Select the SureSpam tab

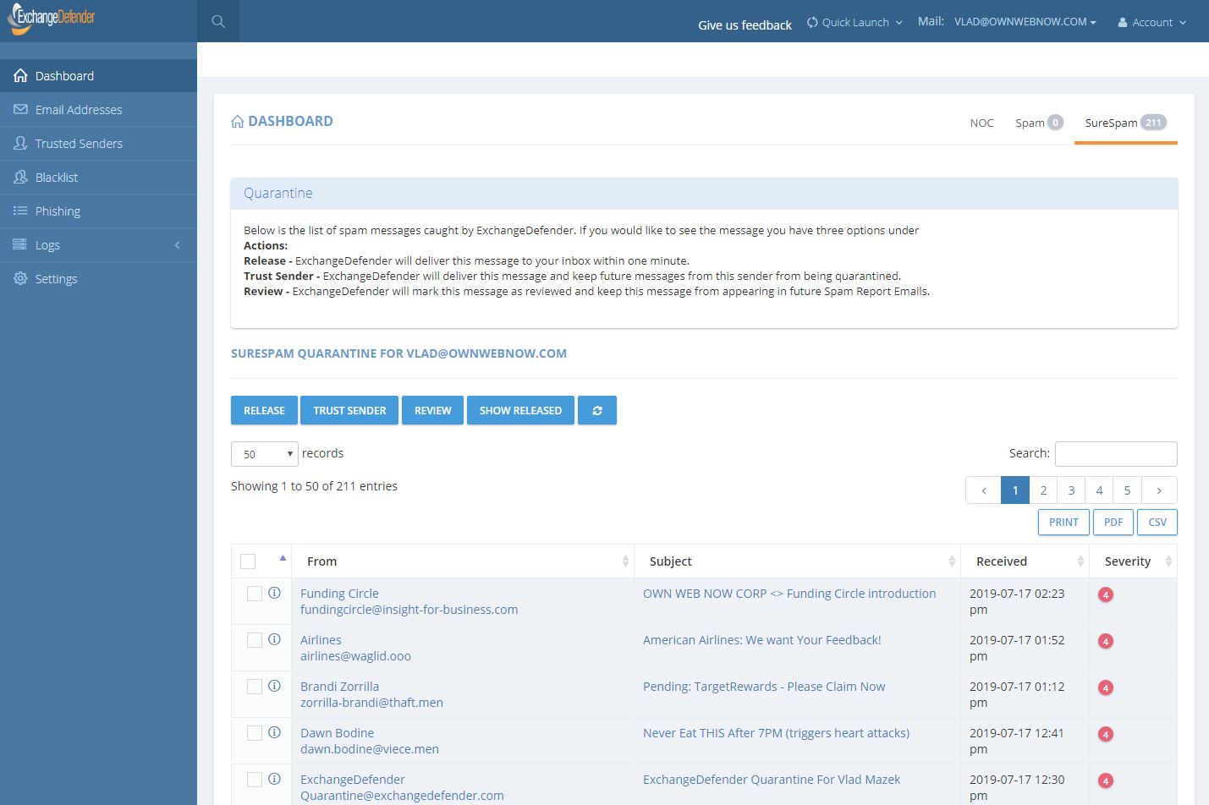[1125, 123]
